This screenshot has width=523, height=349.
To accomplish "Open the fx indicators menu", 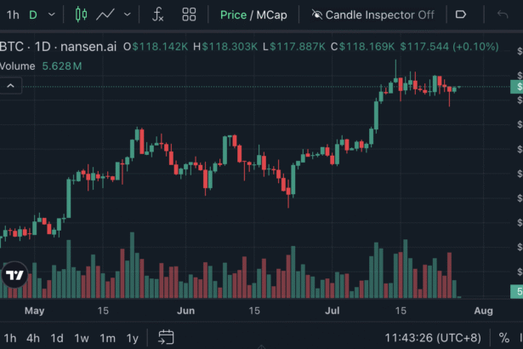I will click(158, 14).
